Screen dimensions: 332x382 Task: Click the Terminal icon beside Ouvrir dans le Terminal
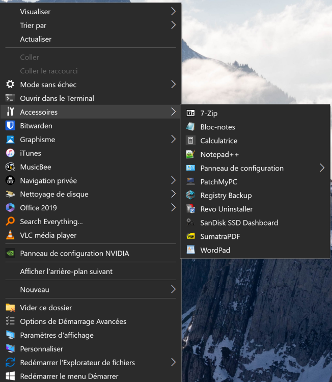10,98
